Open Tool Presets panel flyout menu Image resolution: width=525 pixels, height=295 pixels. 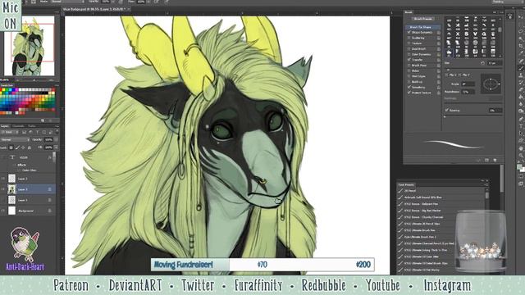486,184
